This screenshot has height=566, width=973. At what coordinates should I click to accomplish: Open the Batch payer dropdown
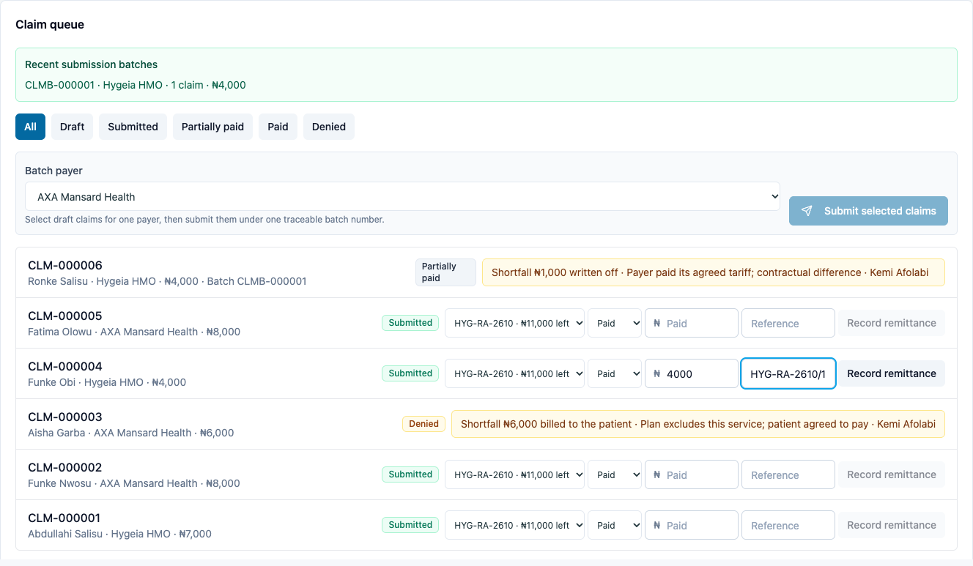(402, 196)
